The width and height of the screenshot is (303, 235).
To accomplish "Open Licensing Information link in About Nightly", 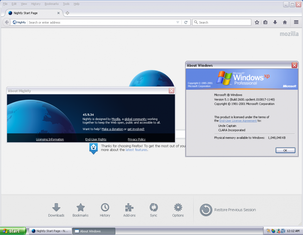I will click(50, 139).
